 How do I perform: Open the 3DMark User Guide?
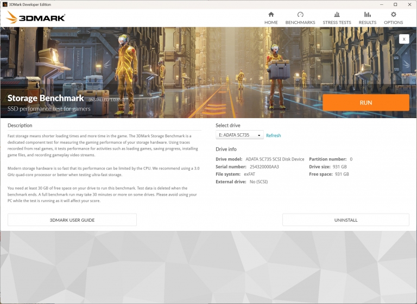72,220
